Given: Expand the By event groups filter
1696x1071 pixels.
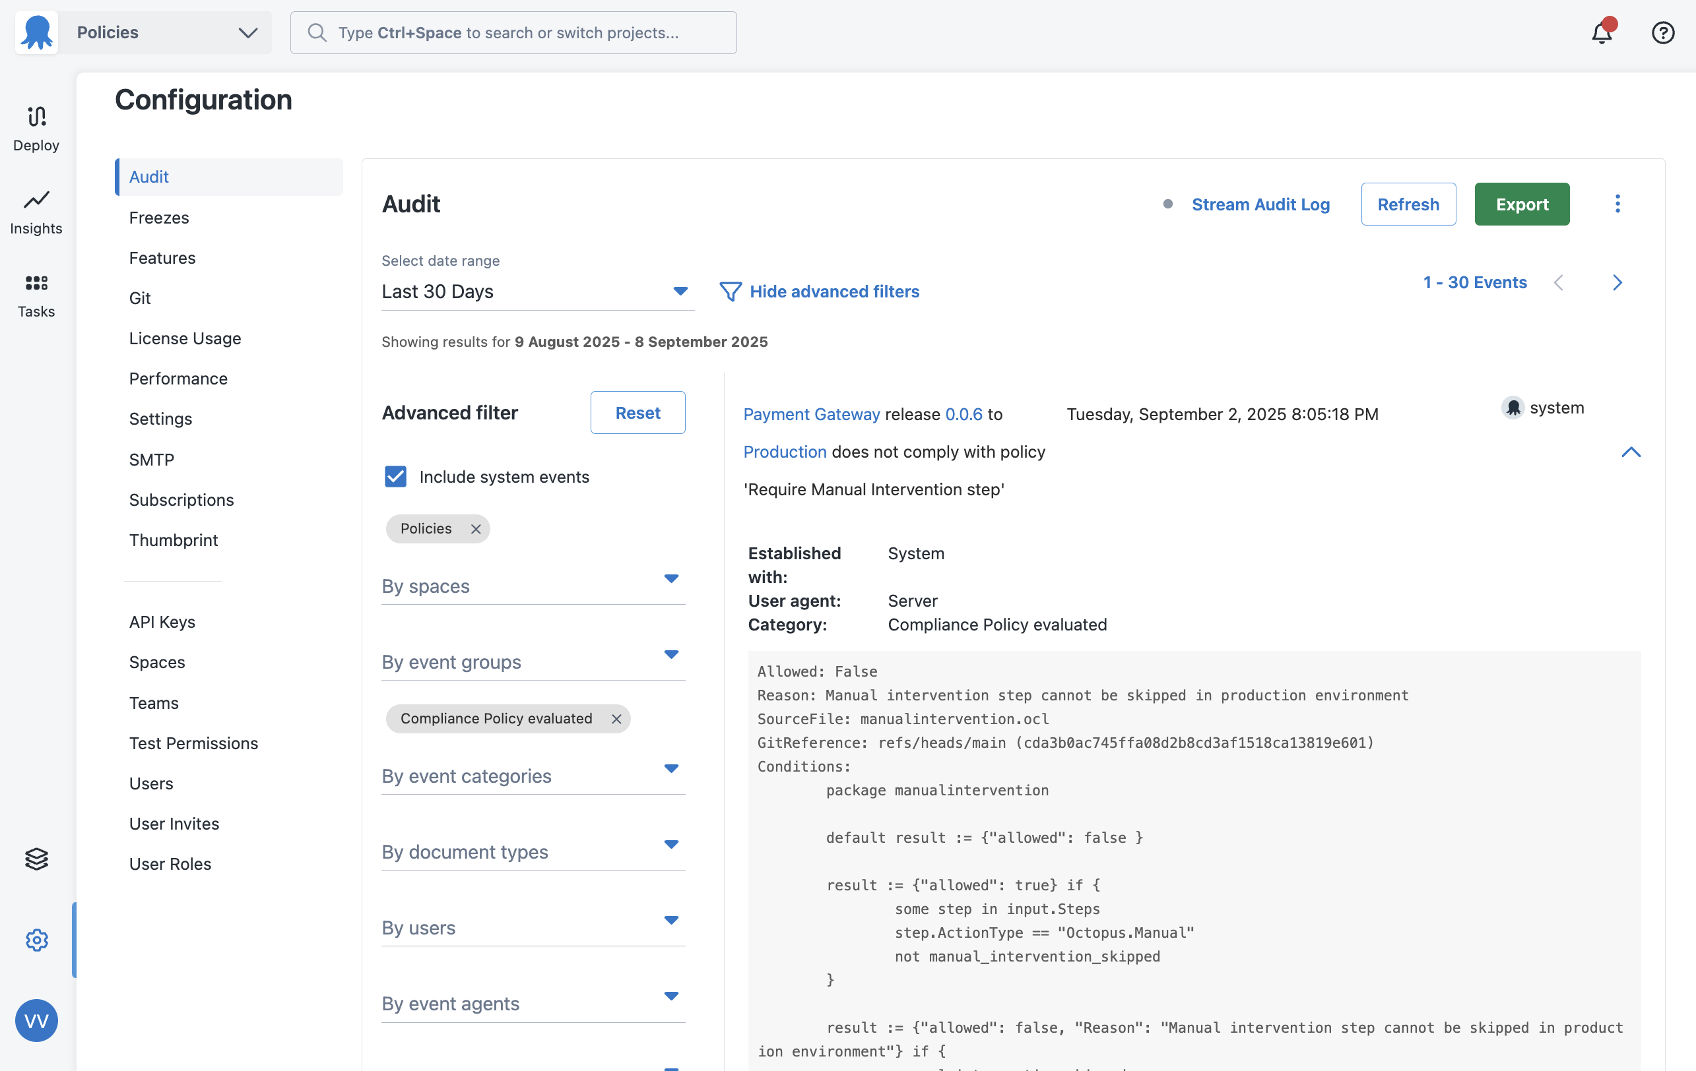Looking at the screenshot, I should [533, 661].
